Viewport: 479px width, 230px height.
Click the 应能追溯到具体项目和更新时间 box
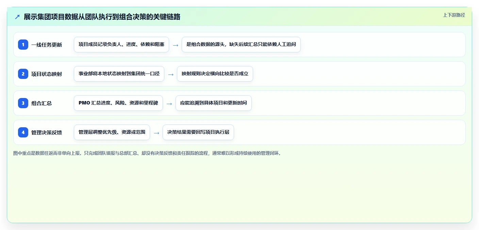coord(214,103)
